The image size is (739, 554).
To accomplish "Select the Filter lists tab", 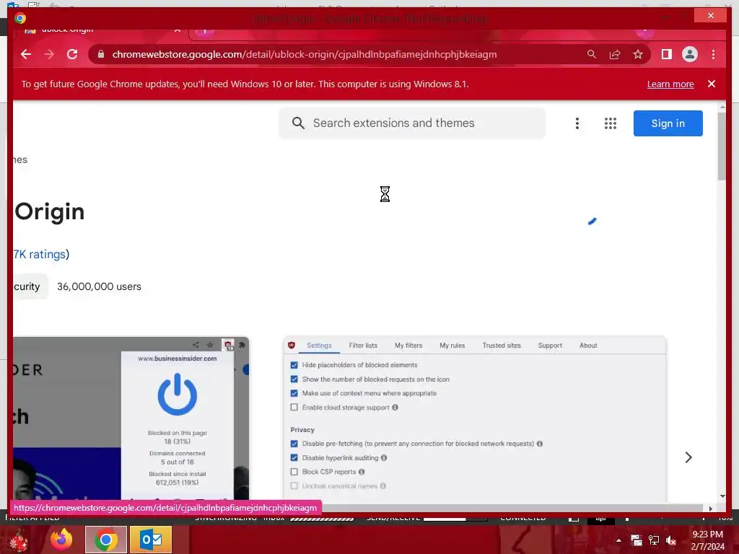I will coord(363,346).
